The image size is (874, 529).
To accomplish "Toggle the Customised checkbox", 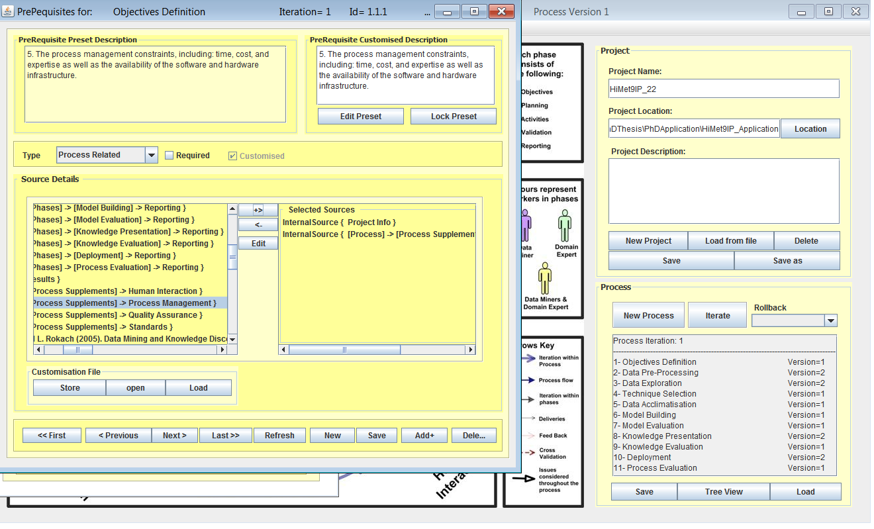I will pyautogui.click(x=232, y=156).
